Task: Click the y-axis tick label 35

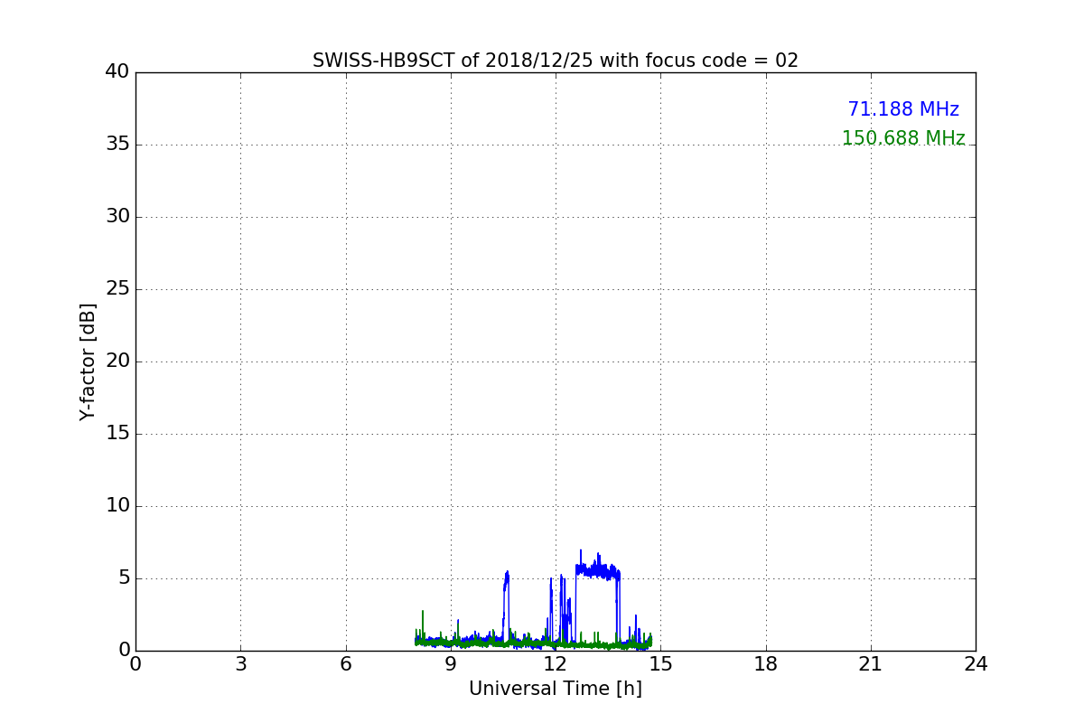Action: 117,145
